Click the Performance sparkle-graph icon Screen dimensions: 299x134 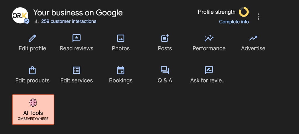pos(209,38)
